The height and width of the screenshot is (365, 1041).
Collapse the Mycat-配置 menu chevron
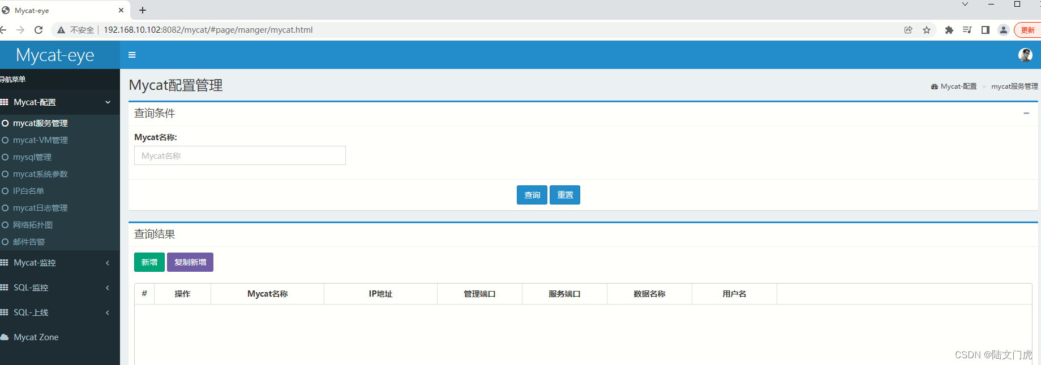108,102
